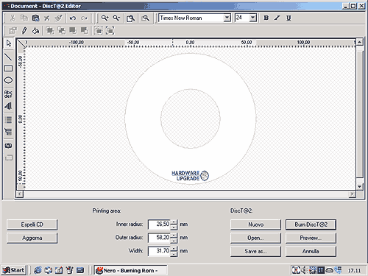Click the vertical scrollbar up arrow
This screenshot has width=368, height=276.
pos(359,42)
